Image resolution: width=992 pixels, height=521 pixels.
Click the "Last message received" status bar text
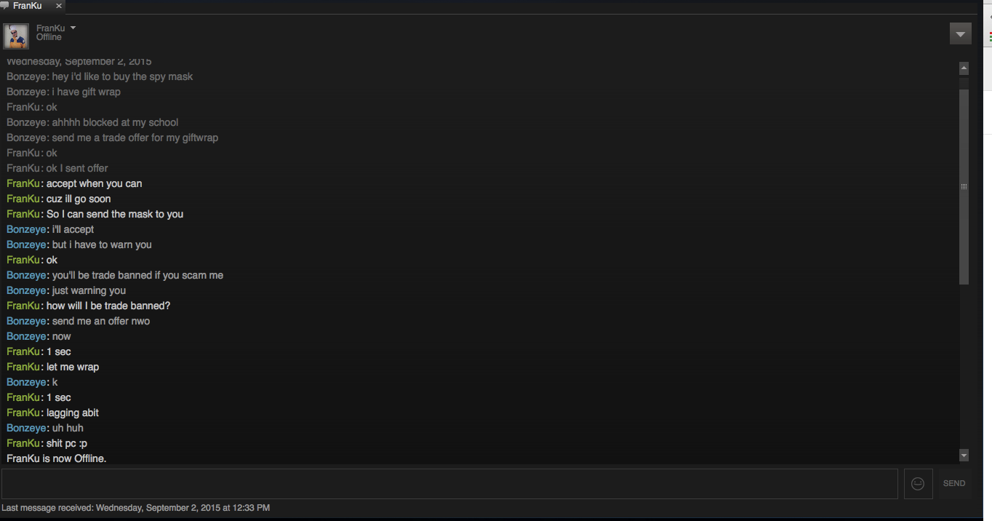point(136,508)
